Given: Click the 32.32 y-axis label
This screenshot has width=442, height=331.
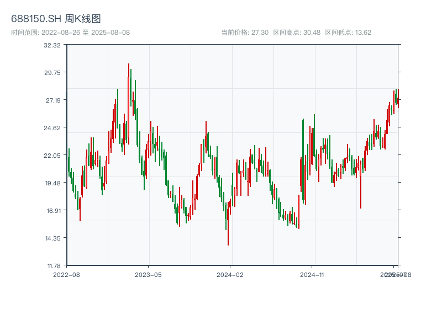Looking at the screenshot, I should tap(52, 45).
